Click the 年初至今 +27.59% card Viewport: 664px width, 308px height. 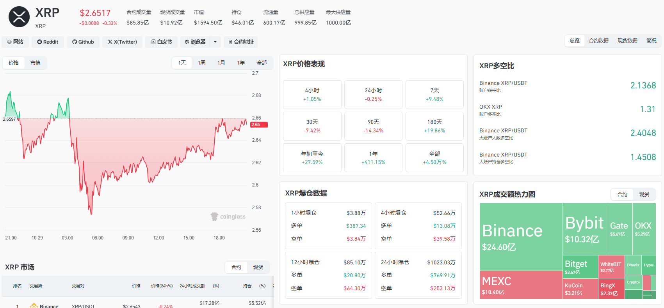pos(312,158)
